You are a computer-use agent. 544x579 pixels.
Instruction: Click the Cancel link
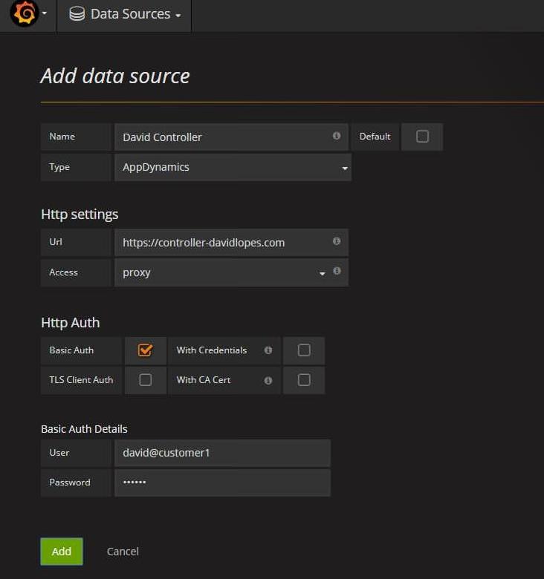click(123, 552)
